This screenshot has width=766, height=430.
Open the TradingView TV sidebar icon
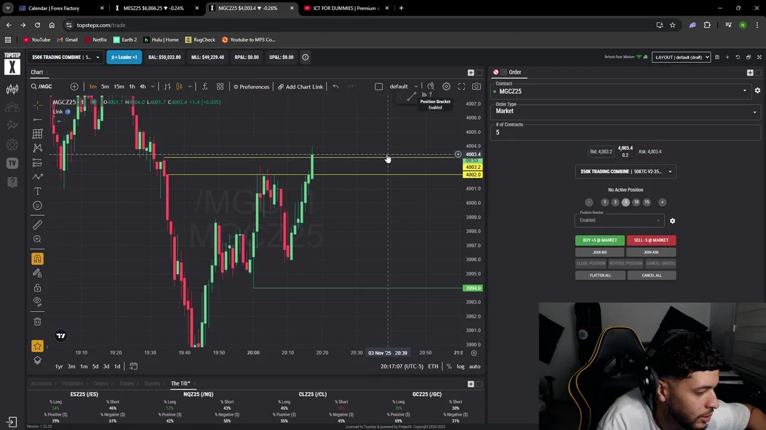(12, 163)
